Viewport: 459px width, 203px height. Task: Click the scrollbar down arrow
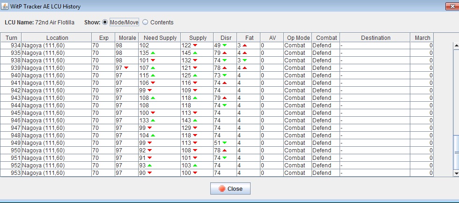(x=456, y=173)
